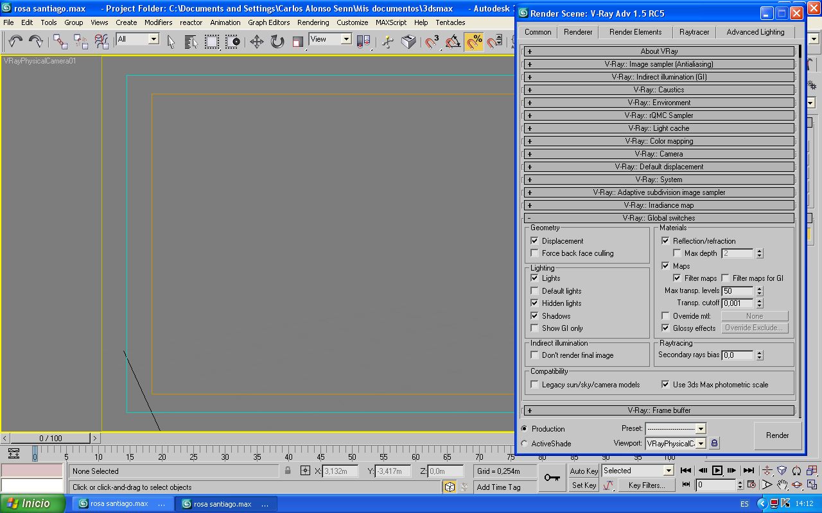The image size is (822, 513).
Task: Jump to the animation start frame
Action: pos(686,471)
